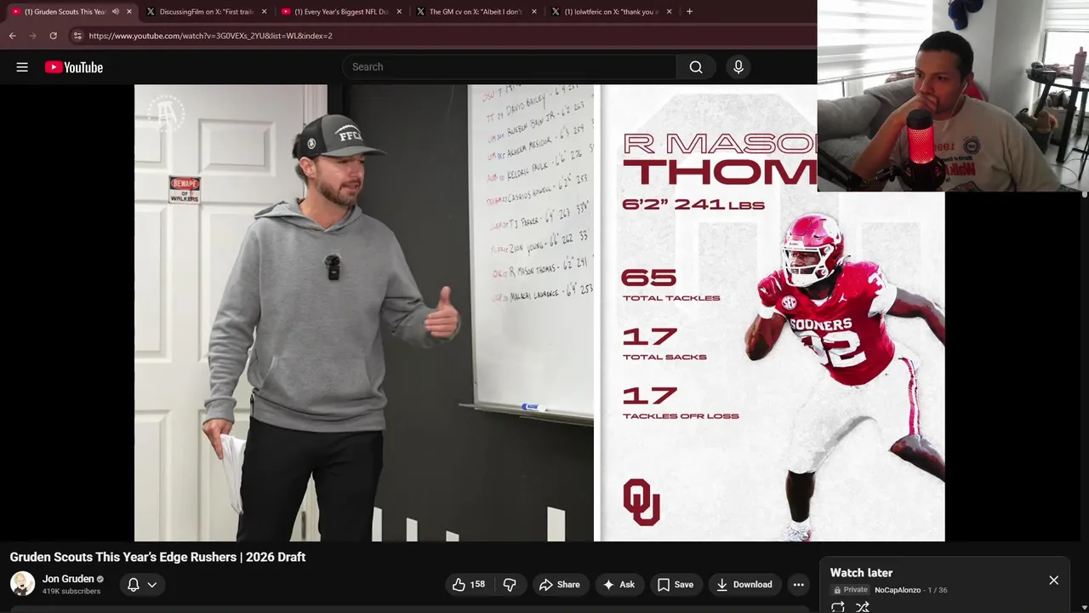The height and width of the screenshot is (613, 1089).
Task: Click the notification bell for Jon Gruden
Action: click(x=134, y=585)
